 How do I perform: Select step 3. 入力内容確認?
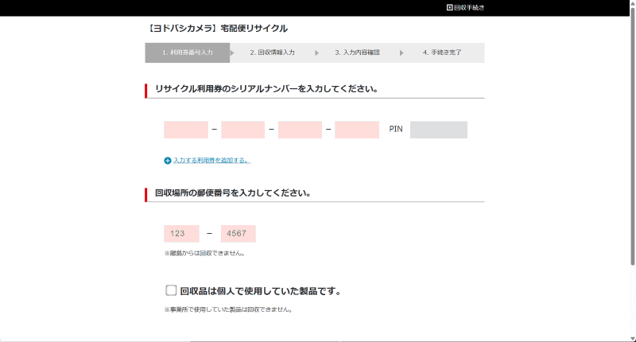pyautogui.click(x=357, y=52)
